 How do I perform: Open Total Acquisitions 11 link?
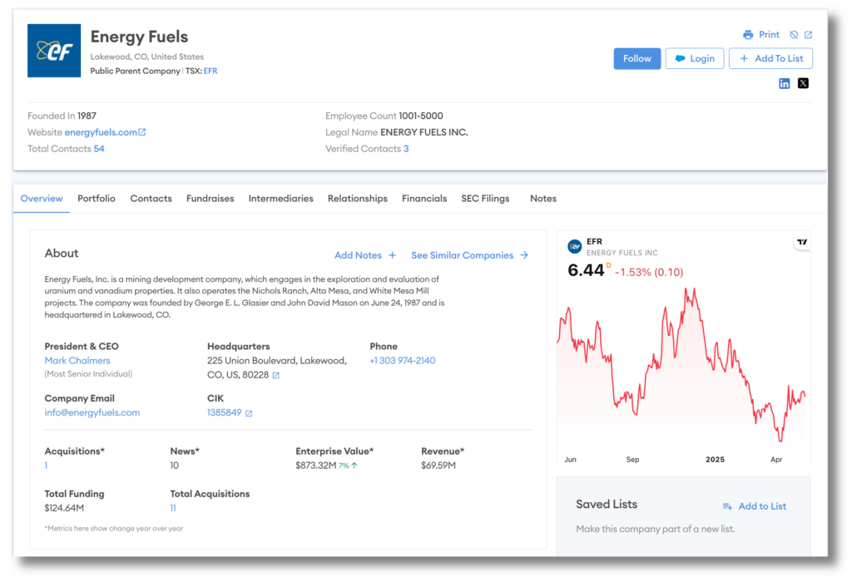[173, 508]
